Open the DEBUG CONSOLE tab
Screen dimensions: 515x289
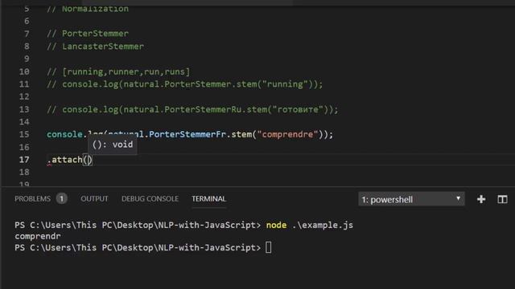pyautogui.click(x=150, y=199)
